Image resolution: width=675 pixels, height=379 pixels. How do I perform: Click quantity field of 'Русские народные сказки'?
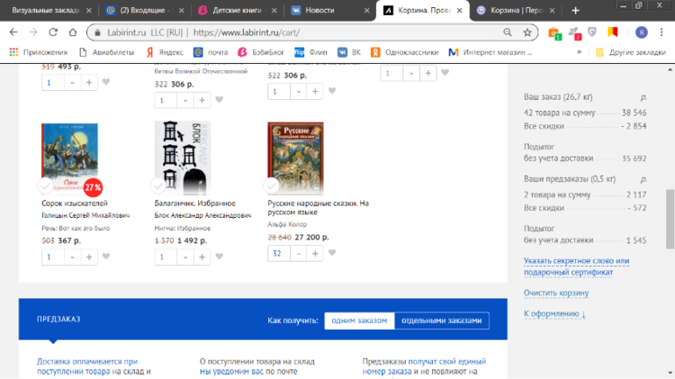point(278,254)
